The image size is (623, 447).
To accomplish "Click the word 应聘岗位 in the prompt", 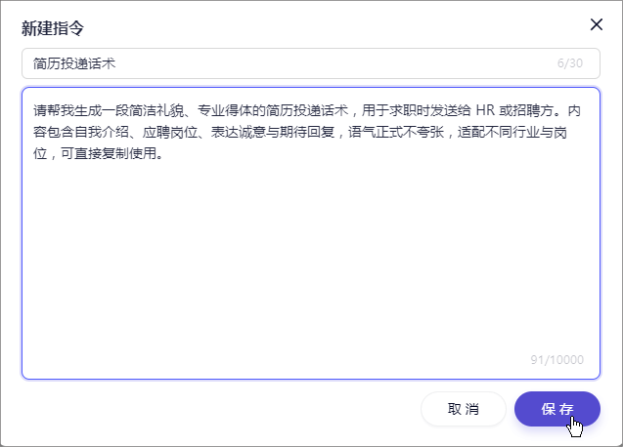I will (170, 132).
